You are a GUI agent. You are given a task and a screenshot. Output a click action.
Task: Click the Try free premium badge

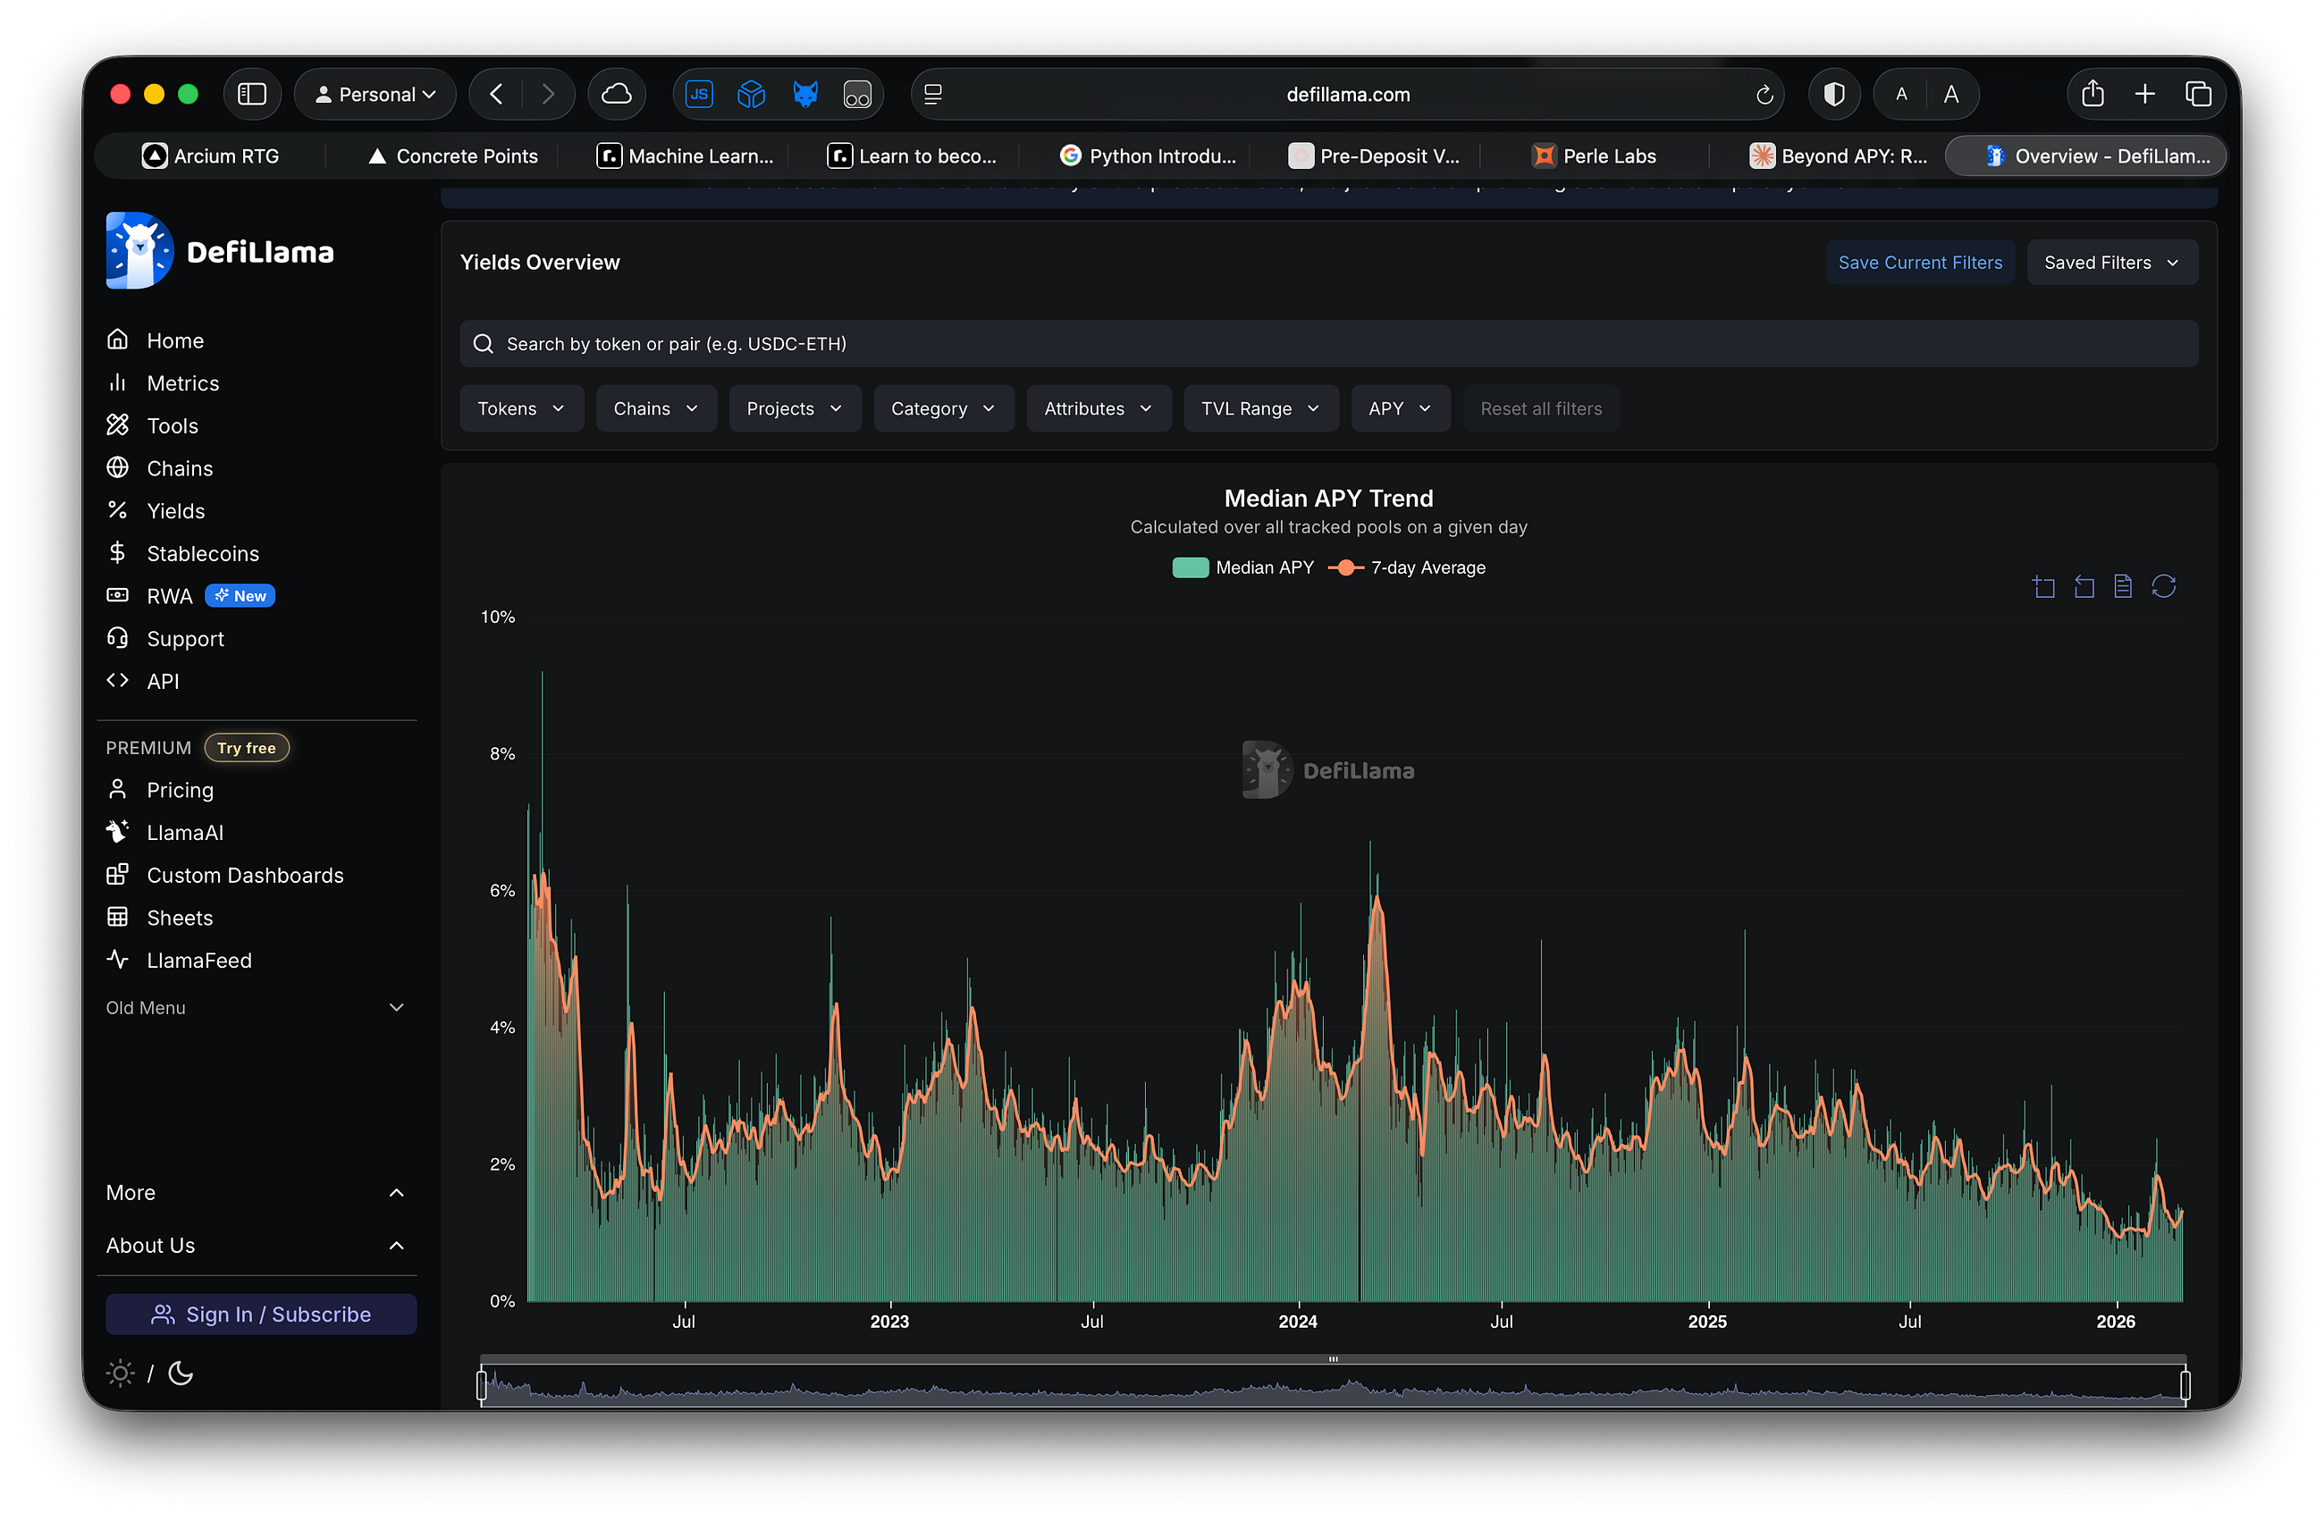246,748
